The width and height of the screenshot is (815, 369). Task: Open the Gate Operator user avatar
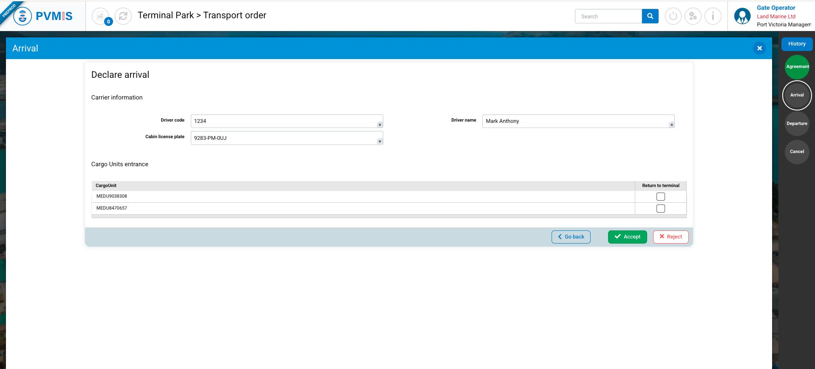pyautogui.click(x=742, y=16)
